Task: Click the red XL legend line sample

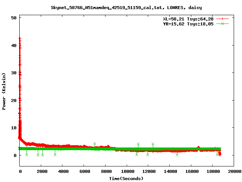Action: coord(222,19)
